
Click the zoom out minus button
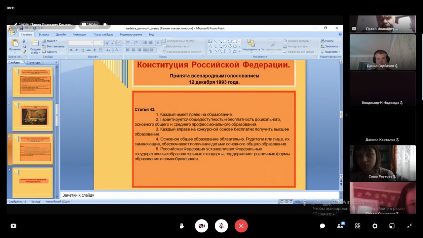coord(304,201)
